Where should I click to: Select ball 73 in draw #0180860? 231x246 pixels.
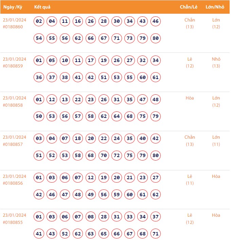point(130,38)
